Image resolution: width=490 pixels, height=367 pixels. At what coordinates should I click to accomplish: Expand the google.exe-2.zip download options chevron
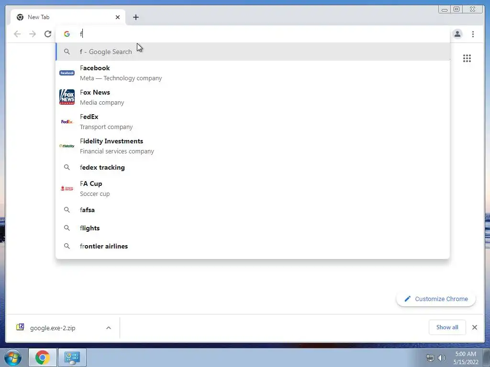(x=109, y=328)
